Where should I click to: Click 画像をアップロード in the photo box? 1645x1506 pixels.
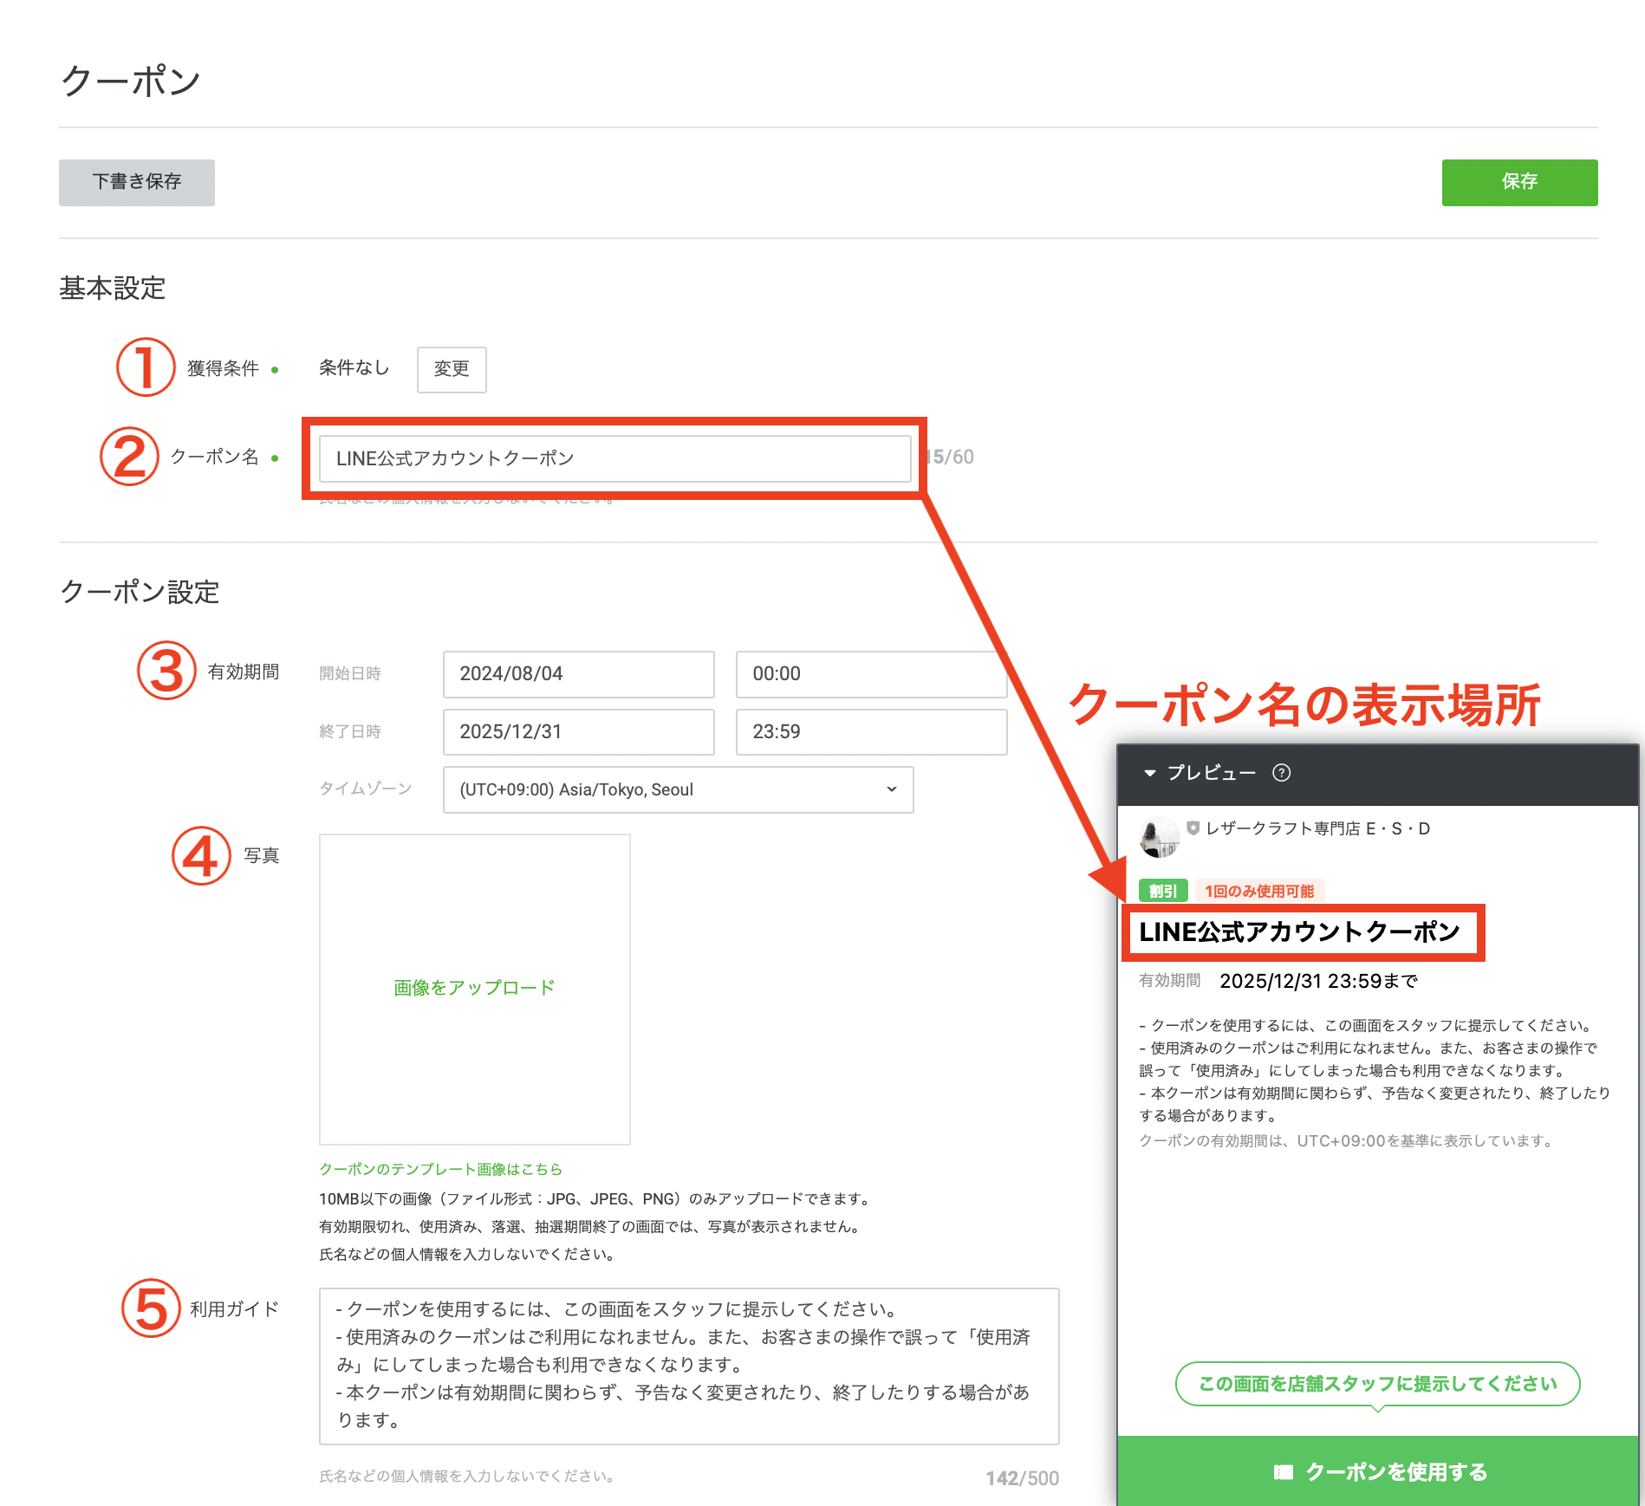coord(474,988)
